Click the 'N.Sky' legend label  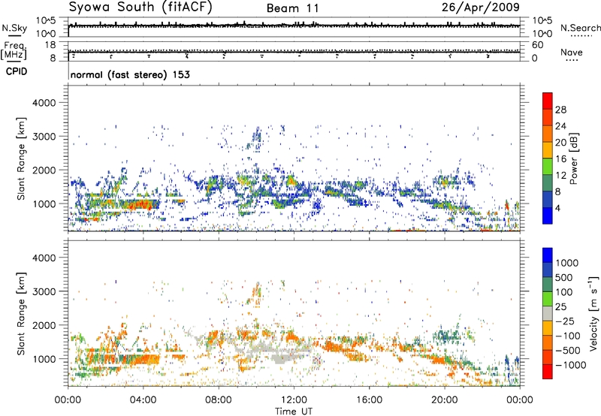pos(14,28)
